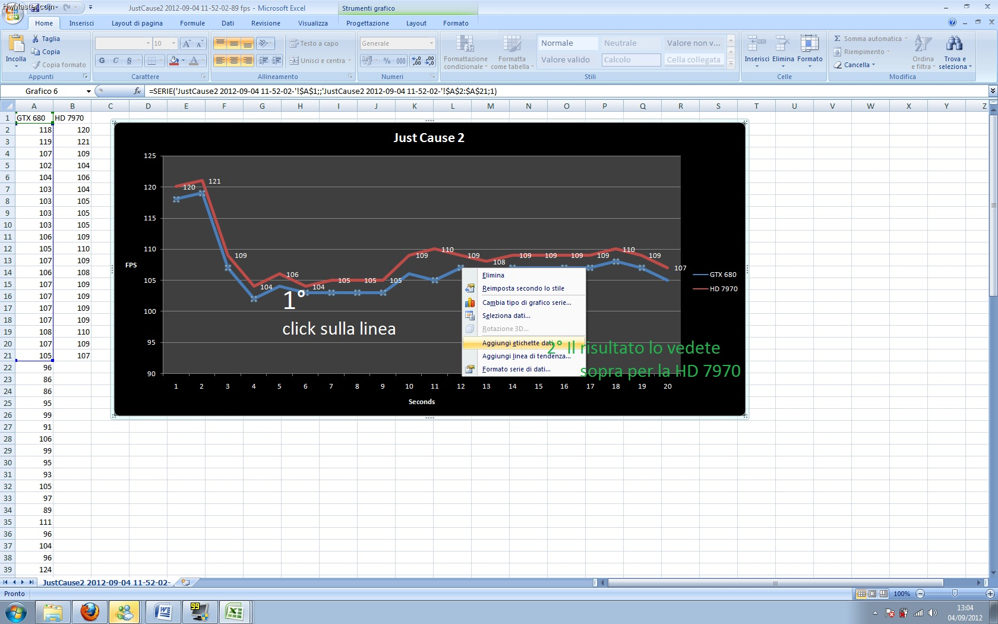The image size is (998, 624).
Task: Choose Aggiungi etichette dati menu entry
Action: [x=523, y=343]
